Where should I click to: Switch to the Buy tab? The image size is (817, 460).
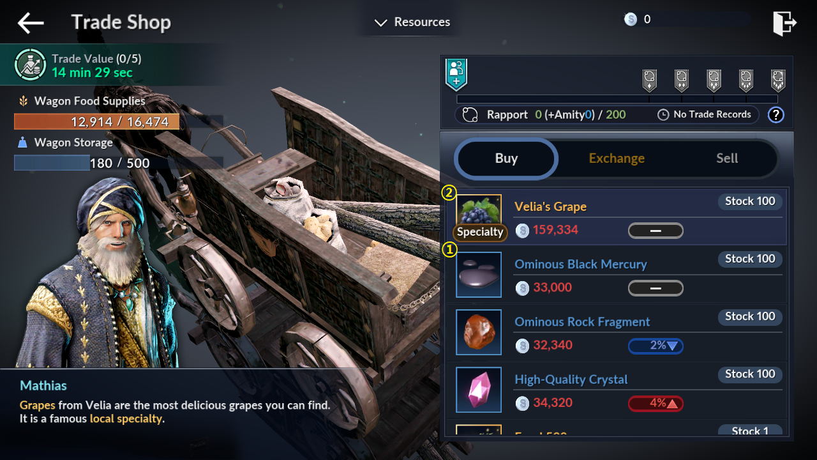(x=506, y=158)
